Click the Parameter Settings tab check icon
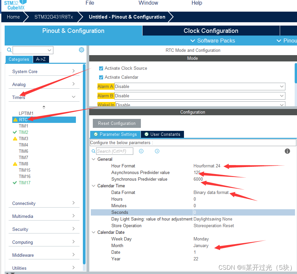 96,134
